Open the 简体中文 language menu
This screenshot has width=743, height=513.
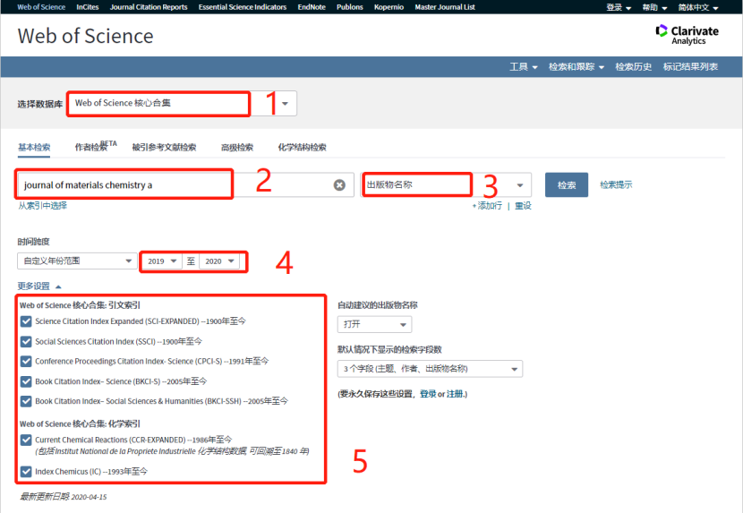click(x=698, y=7)
